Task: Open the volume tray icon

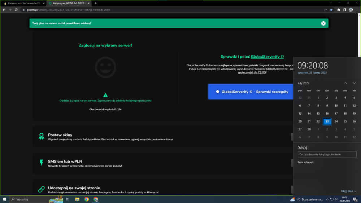Action: pyautogui.click(x=336, y=199)
